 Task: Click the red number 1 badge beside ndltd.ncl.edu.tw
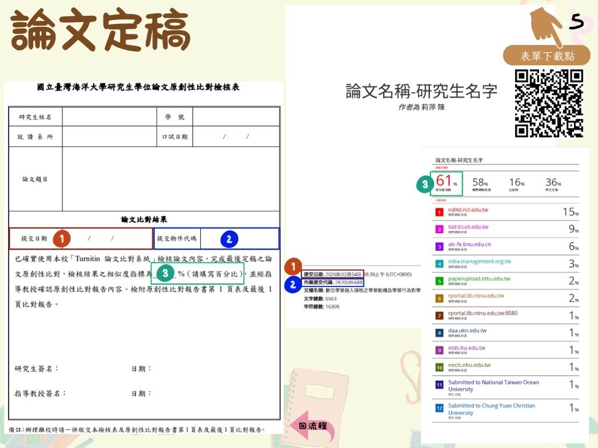click(x=440, y=211)
